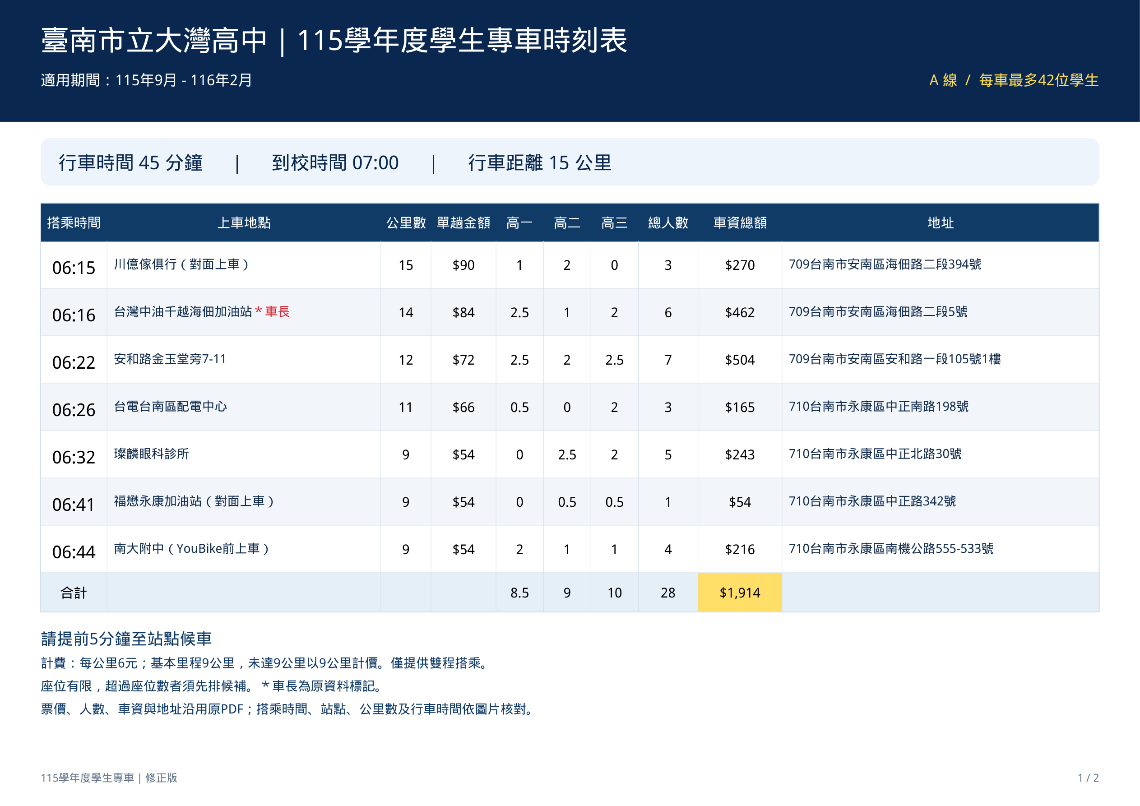Click the 搭乘時間 column header
The image size is (1140, 806).
pyautogui.click(x=74, y=222)
